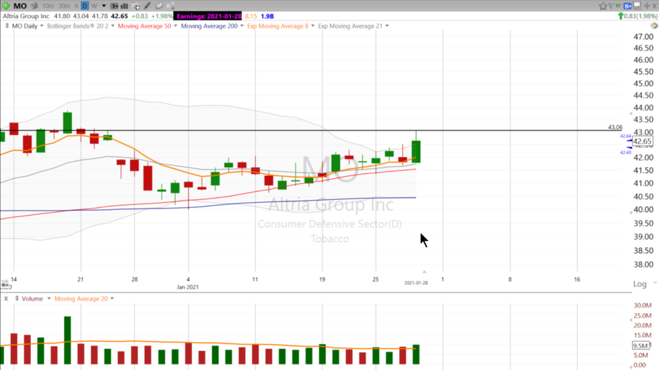
Task: Click the faded circles share icon
Action: [170, 6]
